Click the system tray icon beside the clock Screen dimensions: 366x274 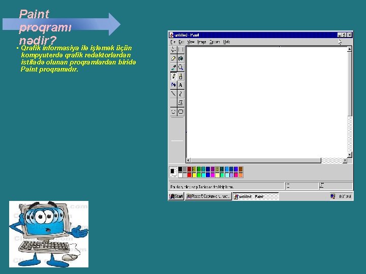click(x=332, y=196)
